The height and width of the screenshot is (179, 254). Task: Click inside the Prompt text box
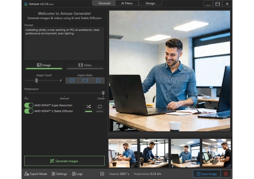click(x=64, y=43)
